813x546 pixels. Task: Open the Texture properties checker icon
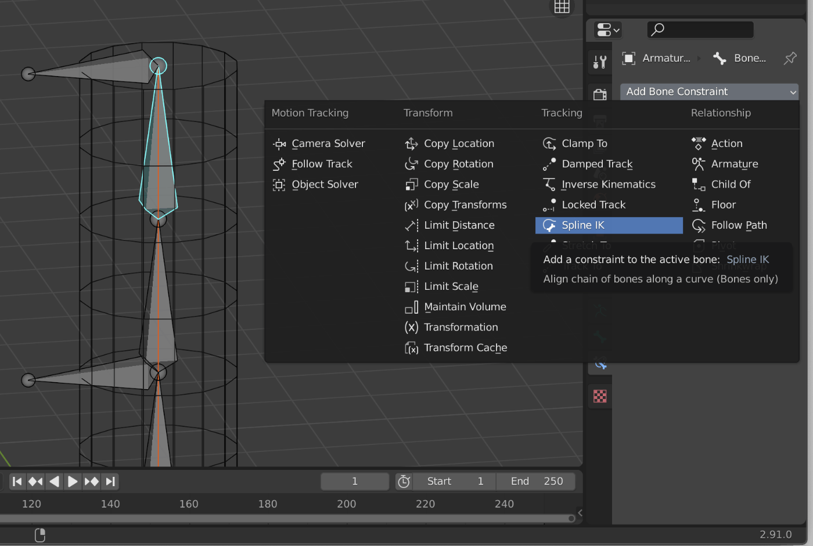coord(600,396)
